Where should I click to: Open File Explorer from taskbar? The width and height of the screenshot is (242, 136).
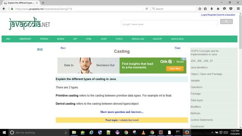74,133
